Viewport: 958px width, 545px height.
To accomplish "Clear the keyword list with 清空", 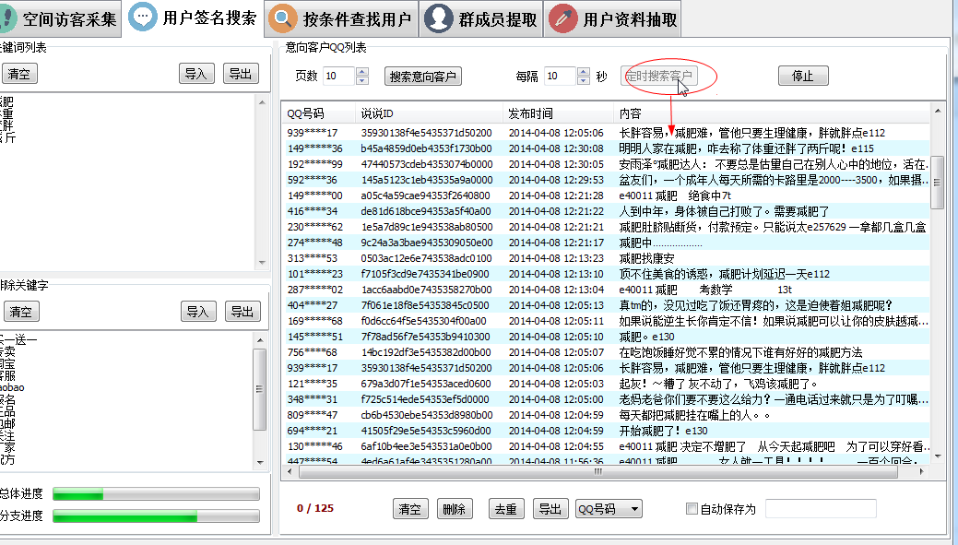I will pyautogui.click(x=19, y=74).
